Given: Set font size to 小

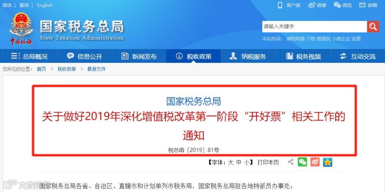Looking at the screenshot, I should pyautogui.click(x=247, y=162).
